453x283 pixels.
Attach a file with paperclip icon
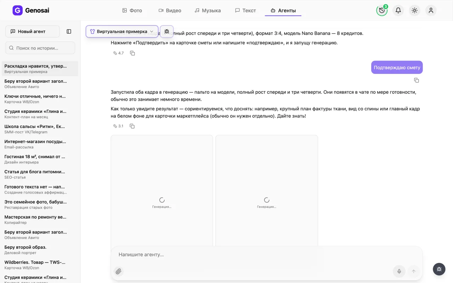point(119,271)
